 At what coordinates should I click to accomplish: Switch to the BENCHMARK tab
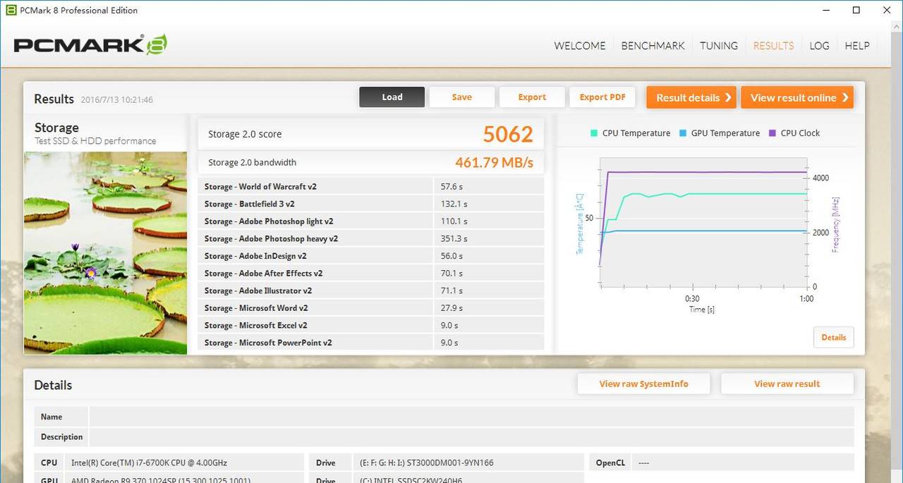tap(653, 46)
